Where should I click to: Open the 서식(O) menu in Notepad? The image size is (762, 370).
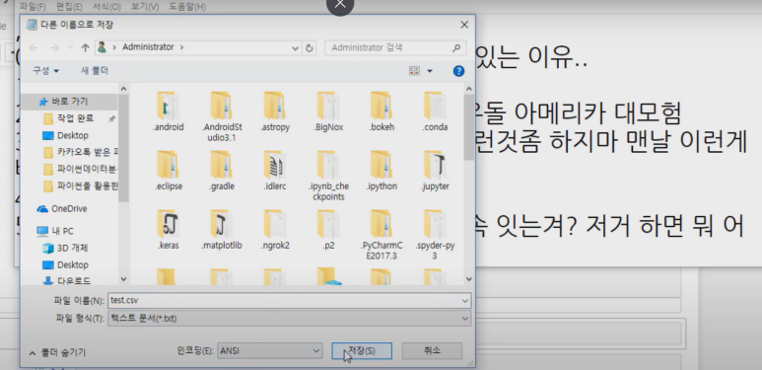[106, 7]
